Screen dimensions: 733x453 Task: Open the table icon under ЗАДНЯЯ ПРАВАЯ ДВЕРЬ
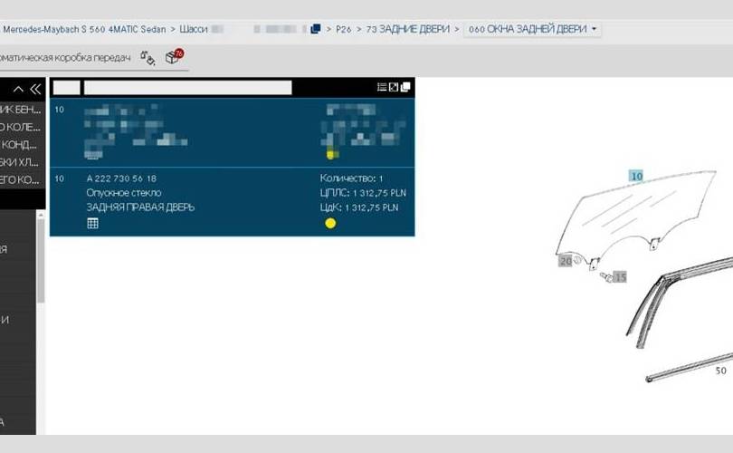click(92, 223)
